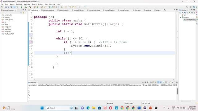Toggle Scroll Lock in the Console toolbar
Image resolution: width=198 pixels, height=111 pixels.
[153, 82]
